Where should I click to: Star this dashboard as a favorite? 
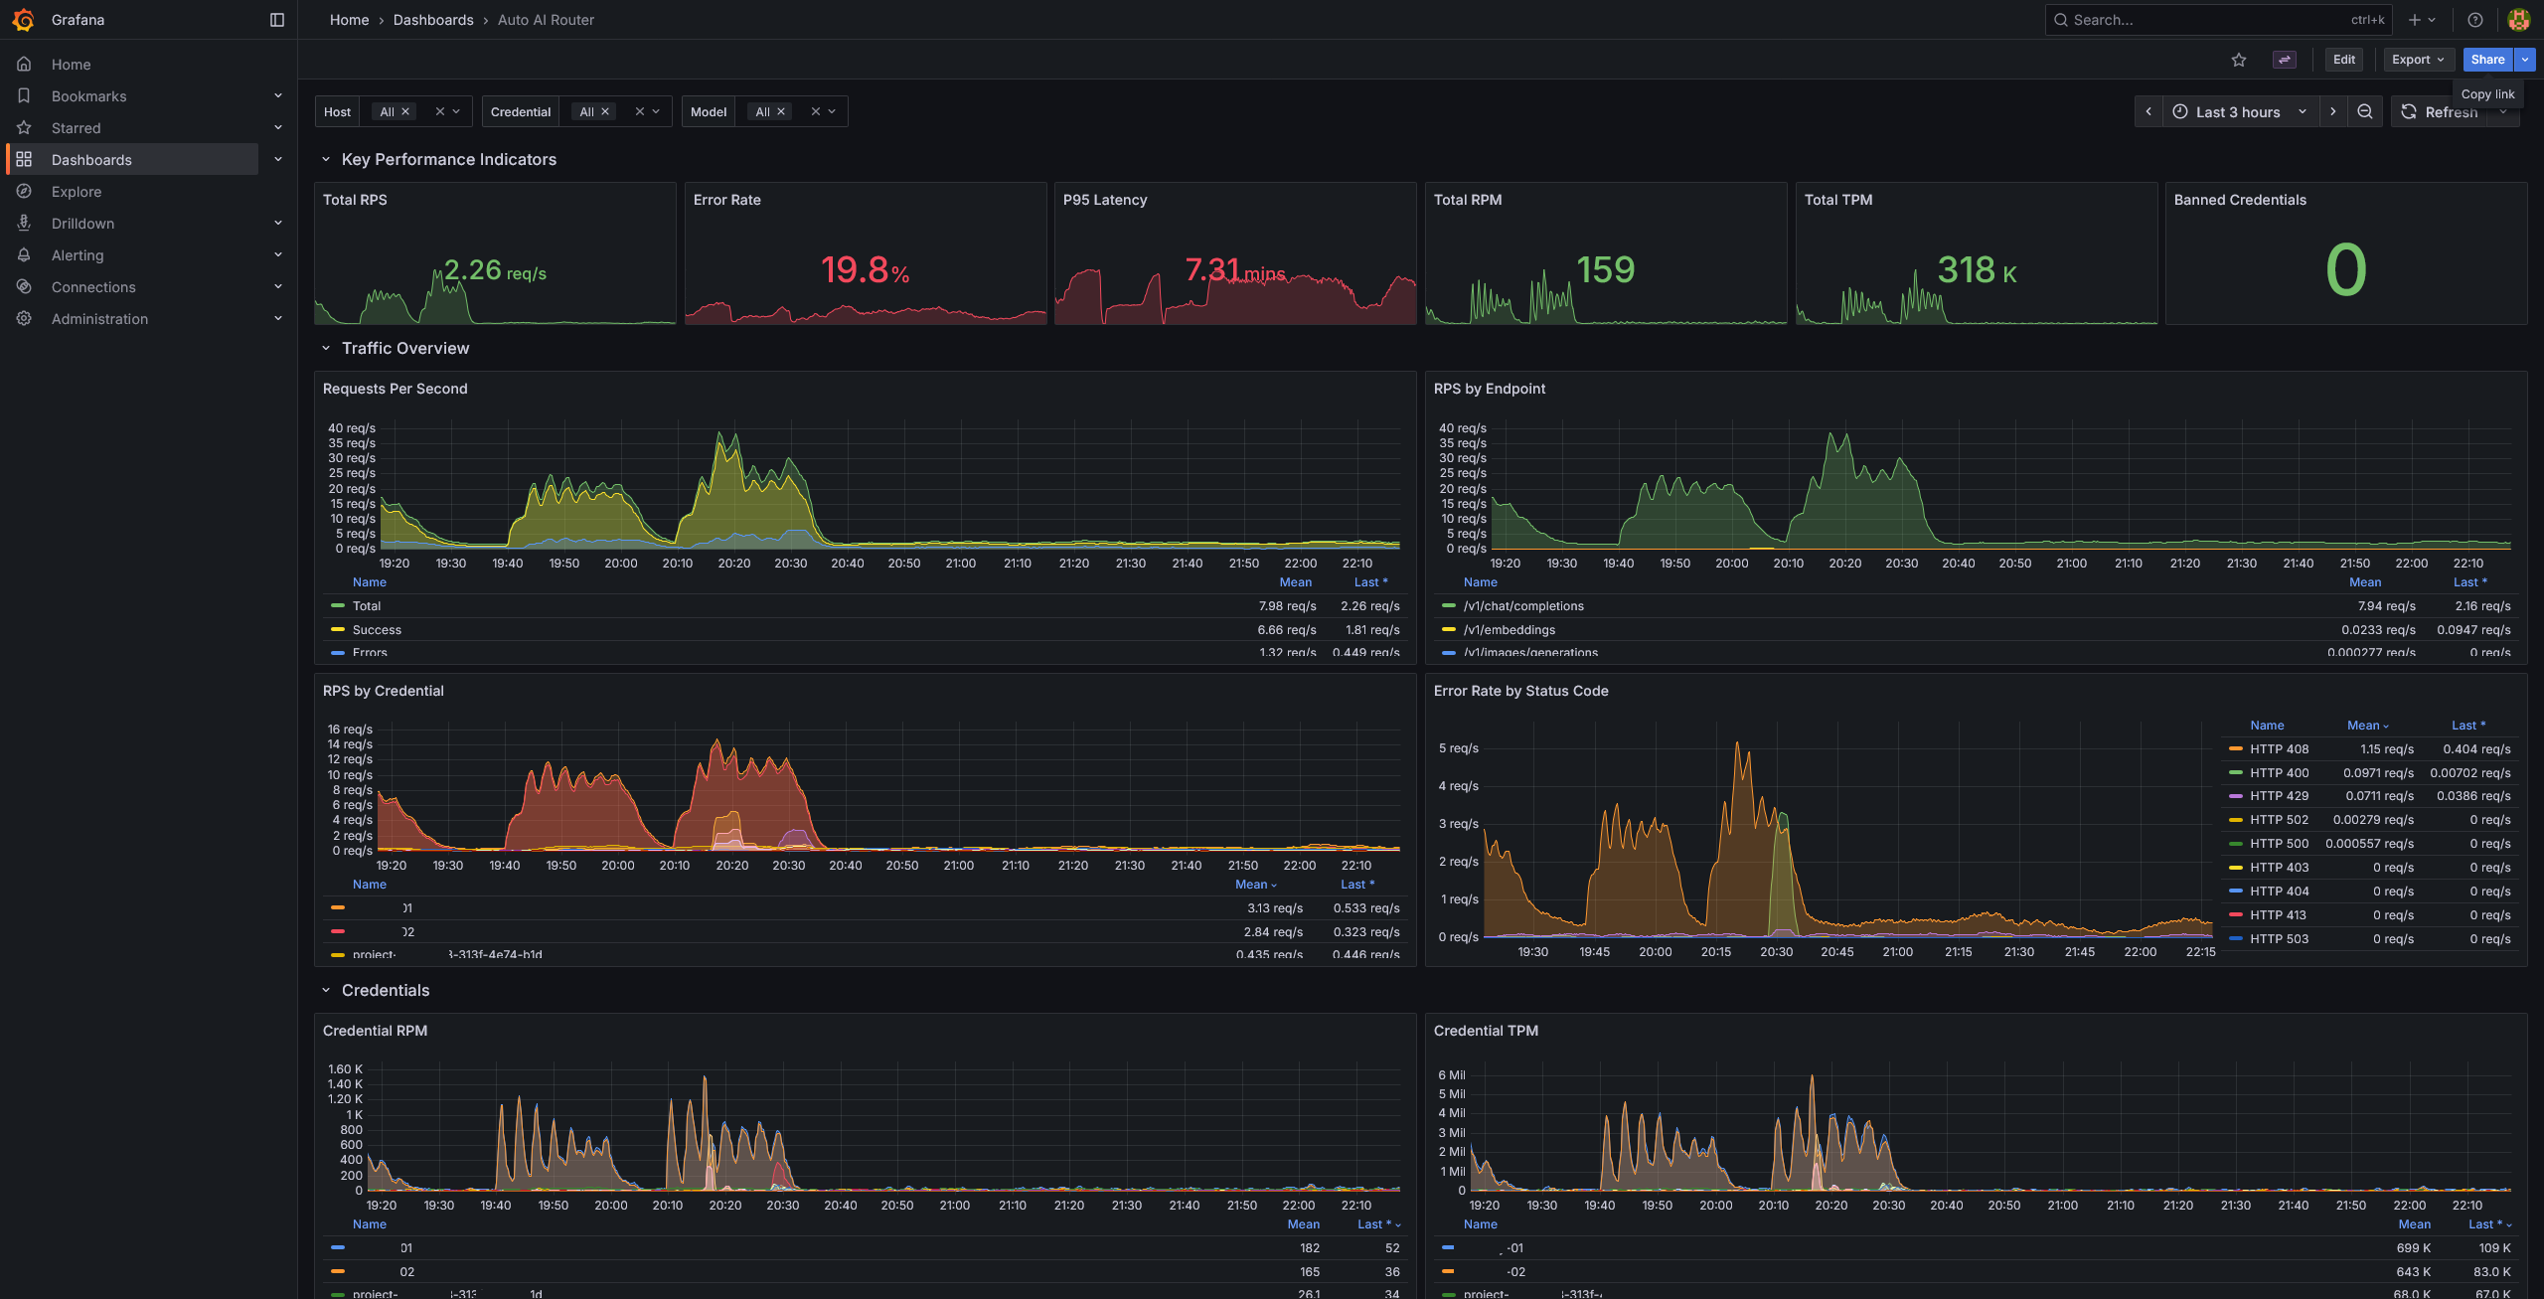(2239, 60)
